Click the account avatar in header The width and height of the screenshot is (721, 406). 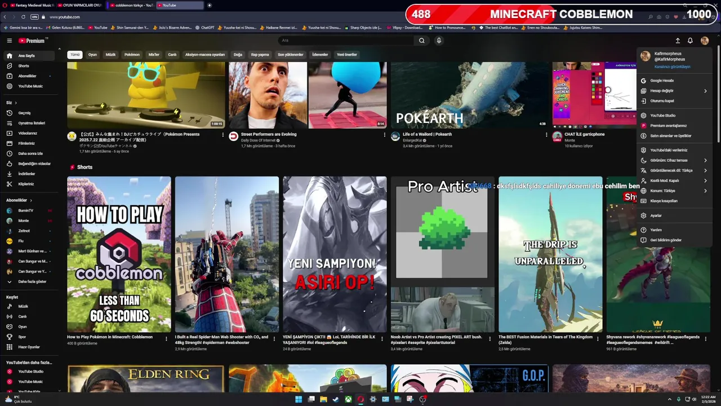click(705, 41)
